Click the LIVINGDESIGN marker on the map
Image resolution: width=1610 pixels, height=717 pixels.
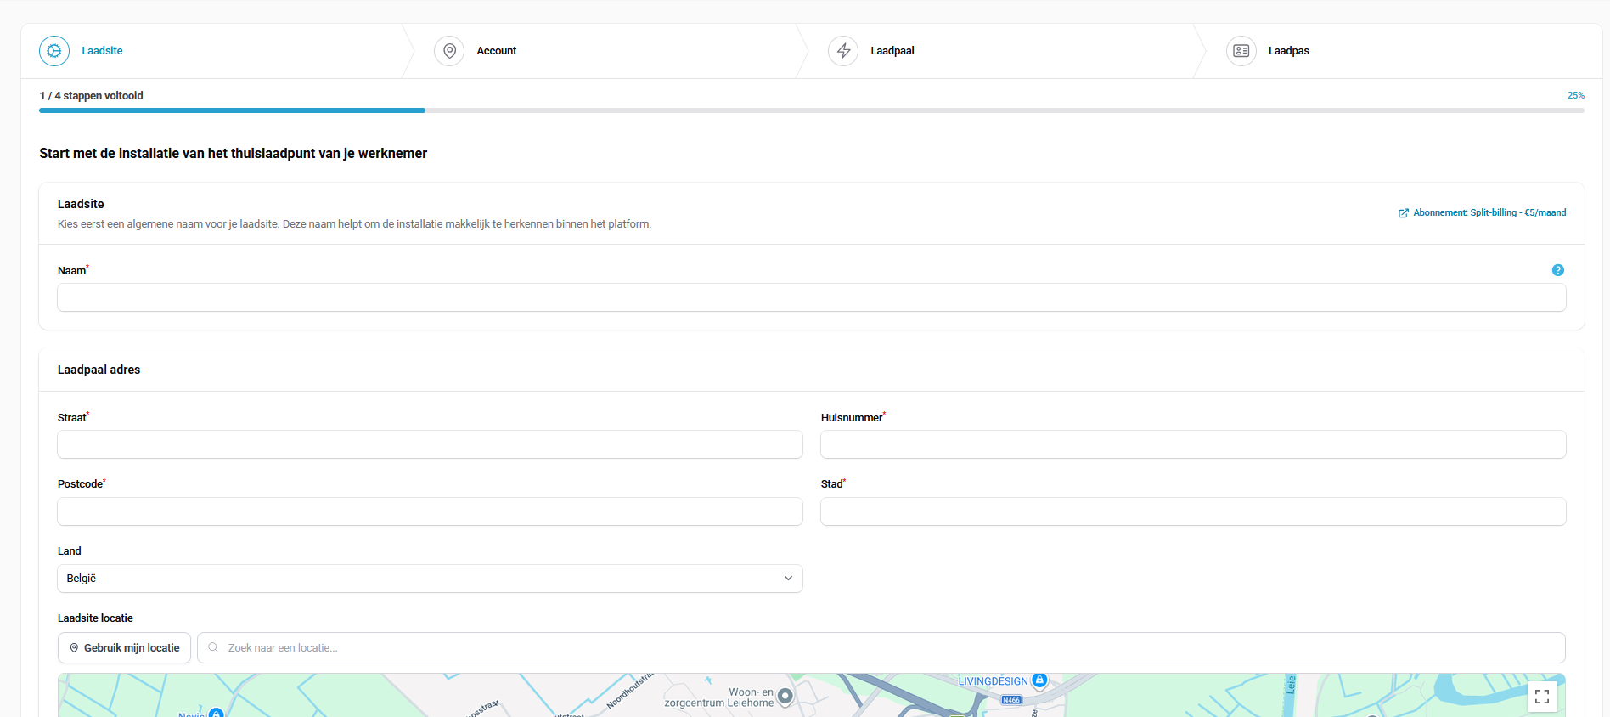click(1039, 680)
